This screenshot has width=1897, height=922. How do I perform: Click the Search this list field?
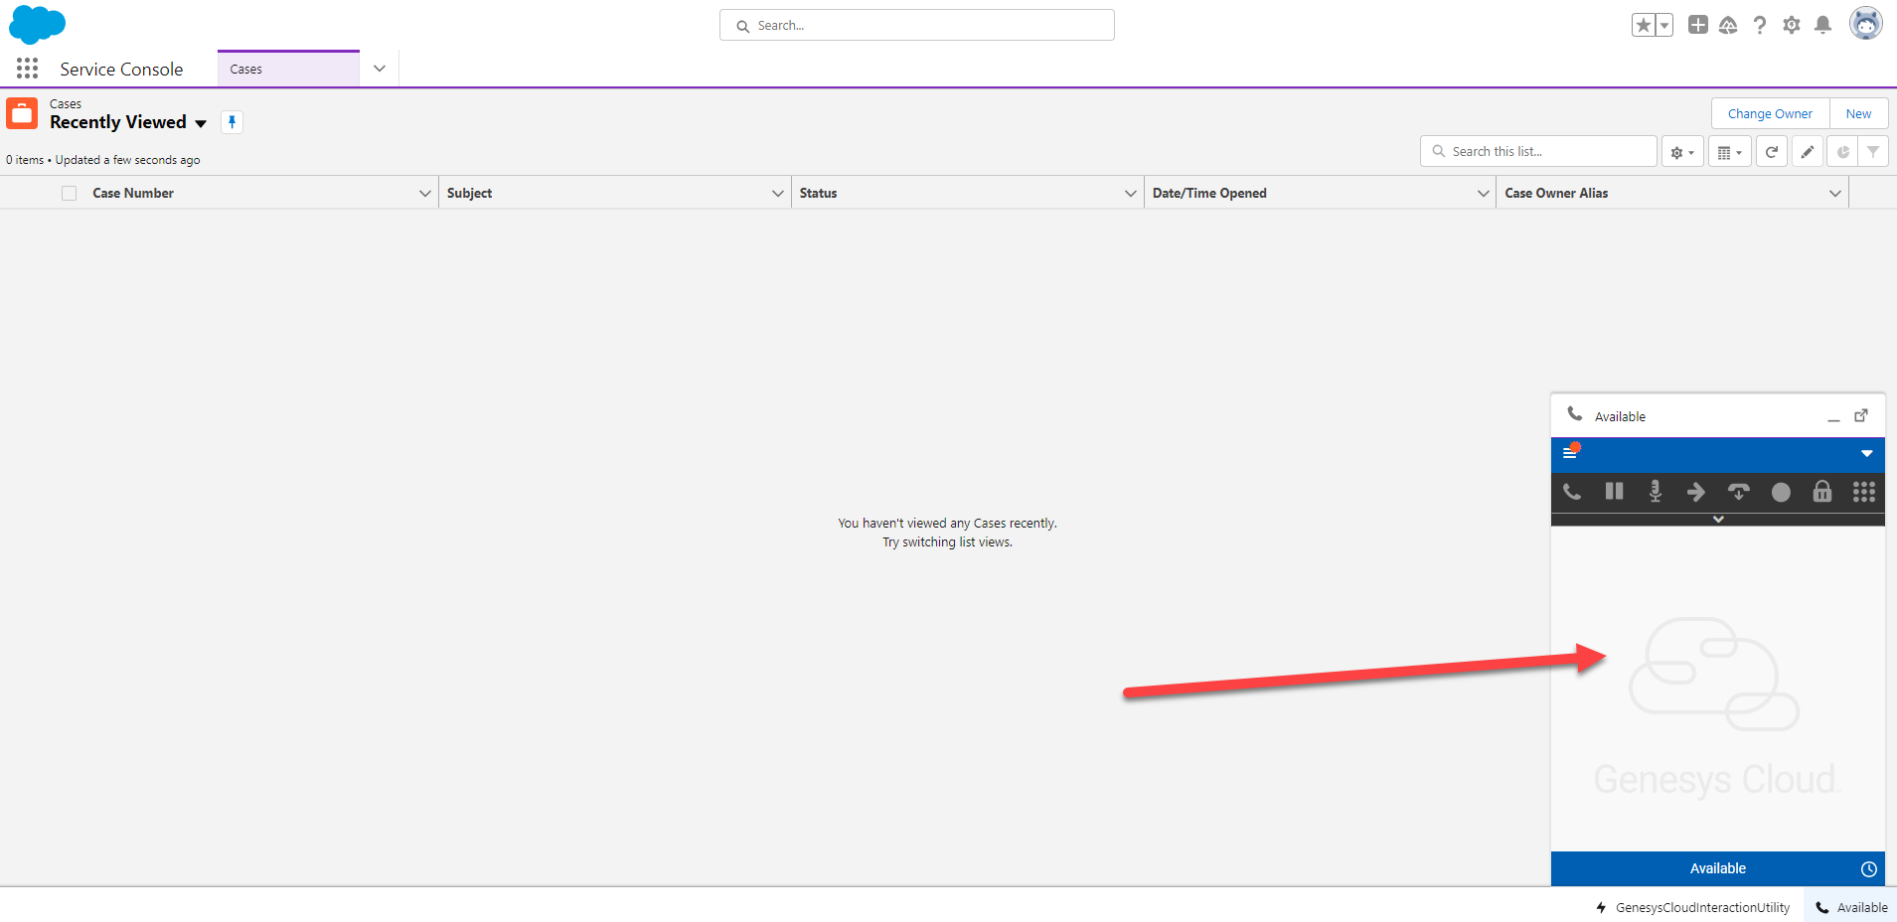tap(1538, 151)
